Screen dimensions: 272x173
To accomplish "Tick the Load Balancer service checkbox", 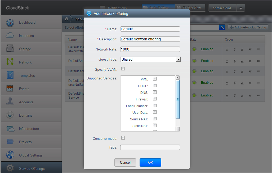I will point(155,106).
